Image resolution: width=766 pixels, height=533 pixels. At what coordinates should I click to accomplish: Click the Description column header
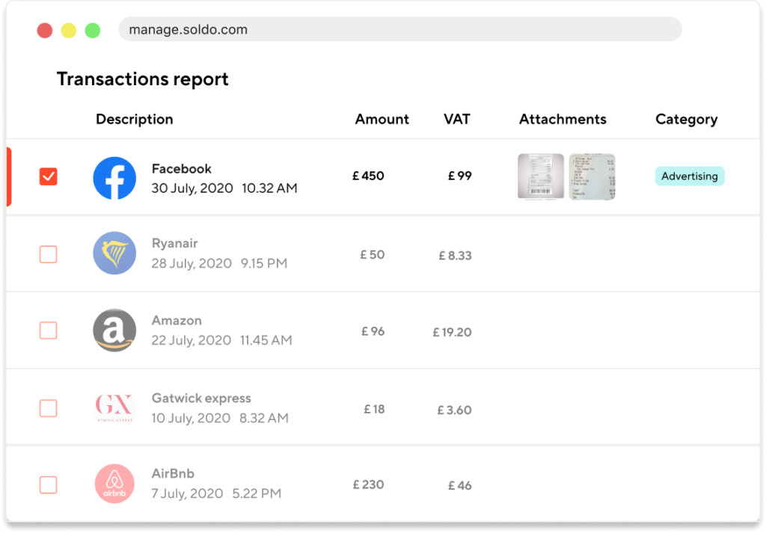(135, 119)
